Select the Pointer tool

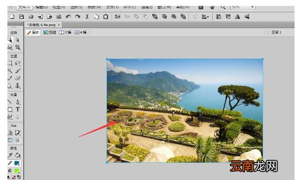[10, 40]
